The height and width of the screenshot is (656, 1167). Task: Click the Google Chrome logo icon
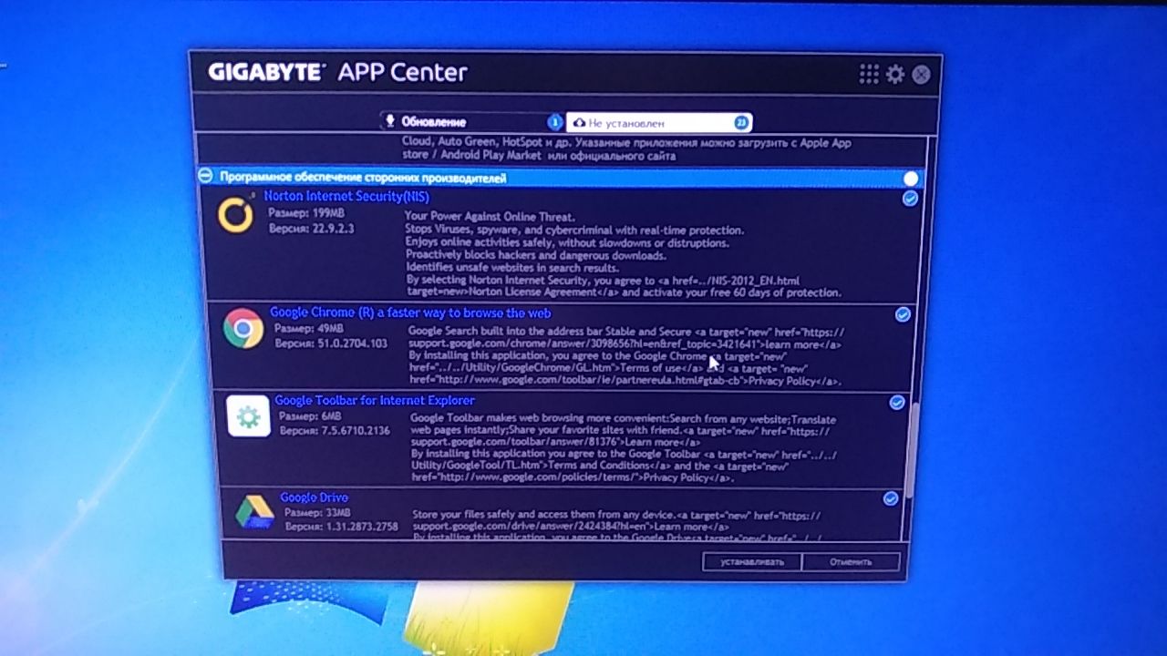coord(243,329)
